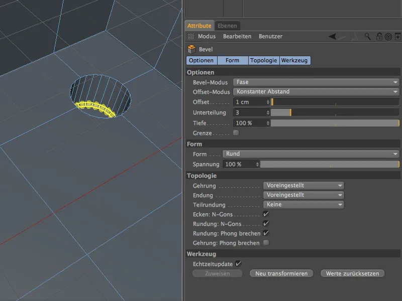Viewport: 402px width, 301px height.
Task: Click the new panel plus icon
Action: point(397,37)
